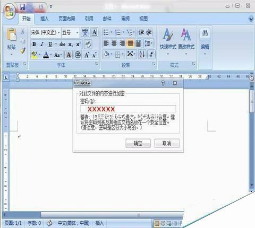Save the document from Quick Access toolbar
This screenshot has width=255, height=228.
tap(23, 7)
